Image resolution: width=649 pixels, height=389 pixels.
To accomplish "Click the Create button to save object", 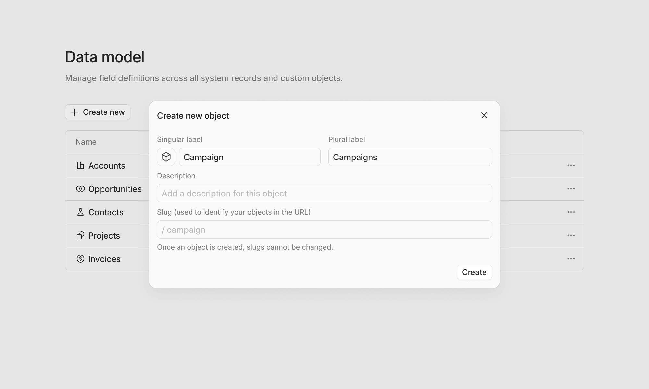I will click(474, 272).
